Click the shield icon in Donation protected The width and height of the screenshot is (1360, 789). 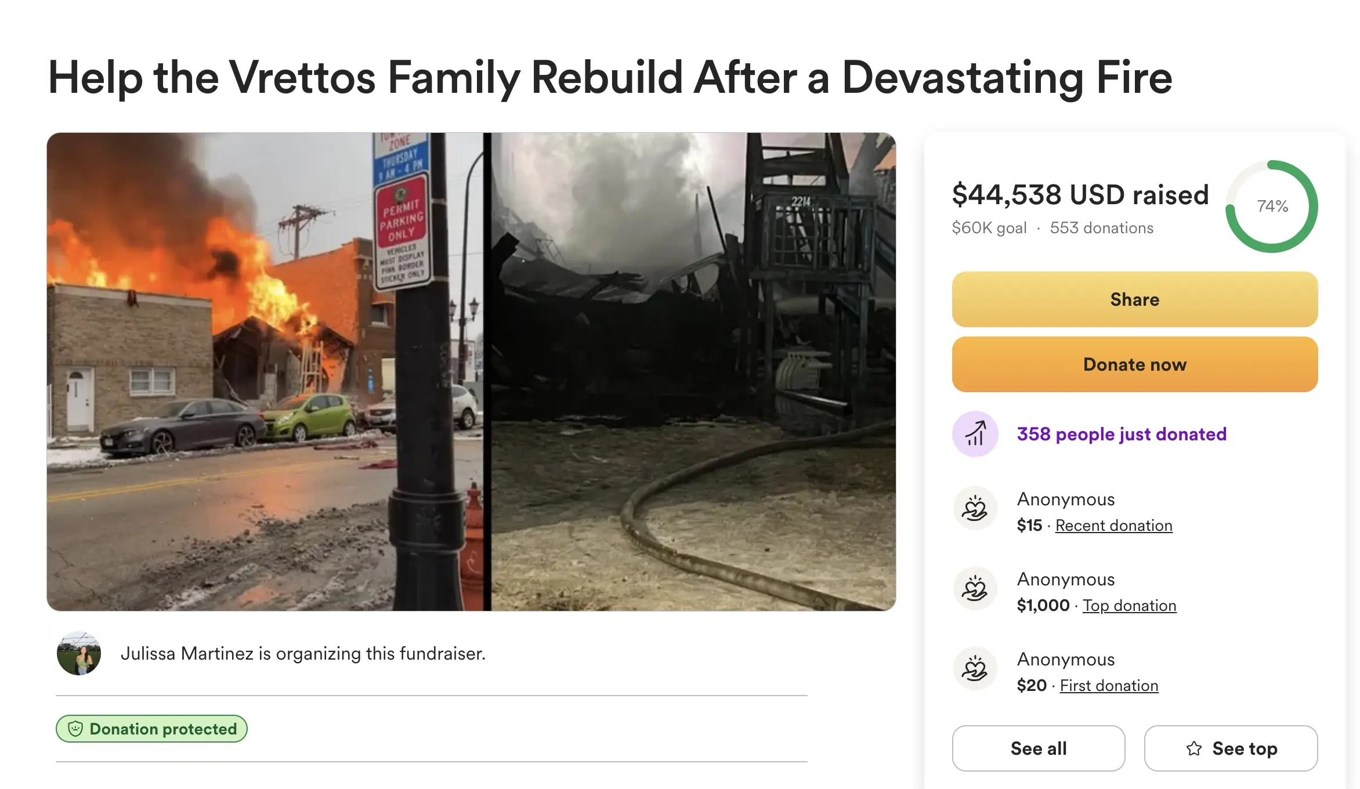click(76, 729)
